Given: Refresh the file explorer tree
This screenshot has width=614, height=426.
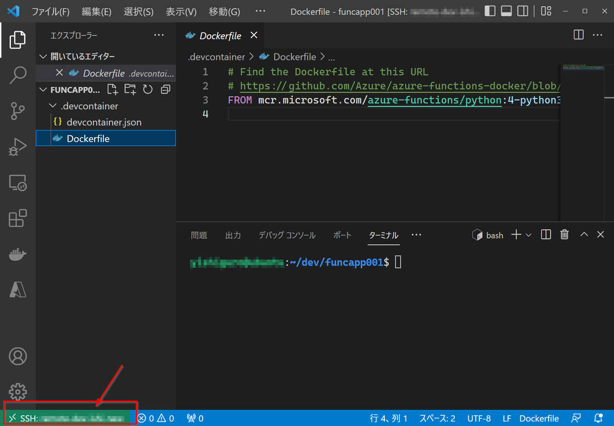Looking at the screenshot, I should tap(148, 90).
